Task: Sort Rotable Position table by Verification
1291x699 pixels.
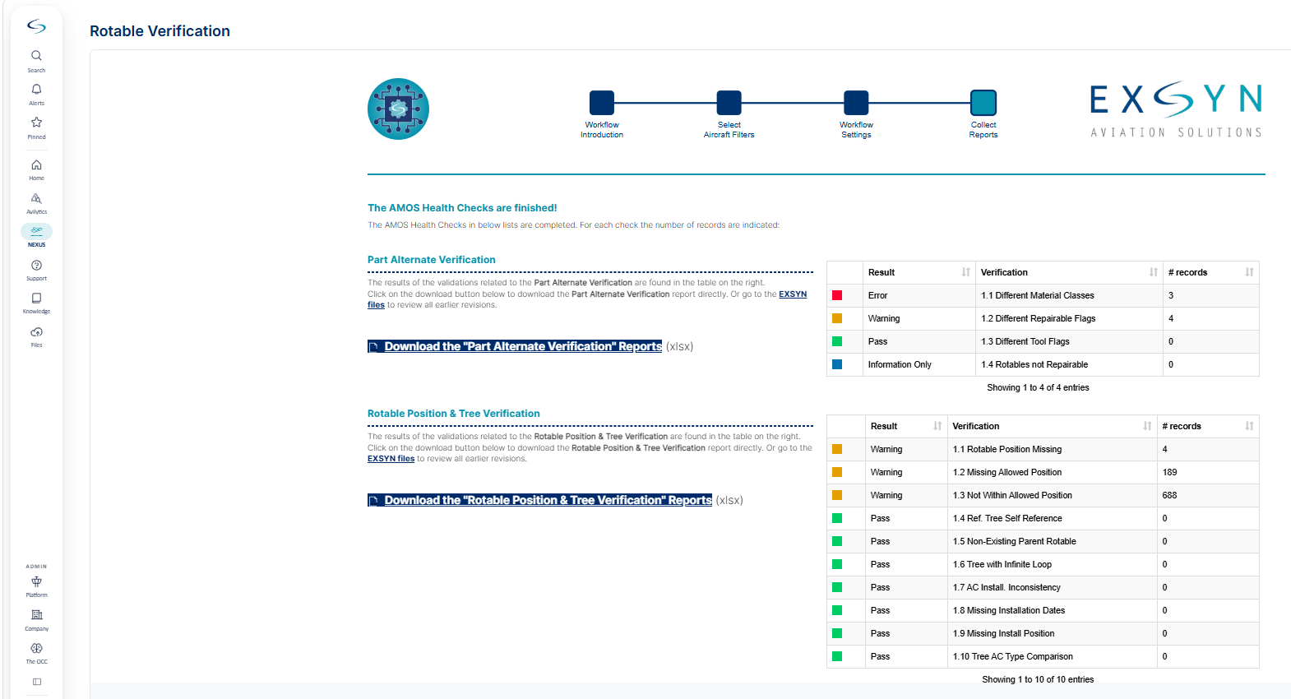Action: coord(1052,426)
